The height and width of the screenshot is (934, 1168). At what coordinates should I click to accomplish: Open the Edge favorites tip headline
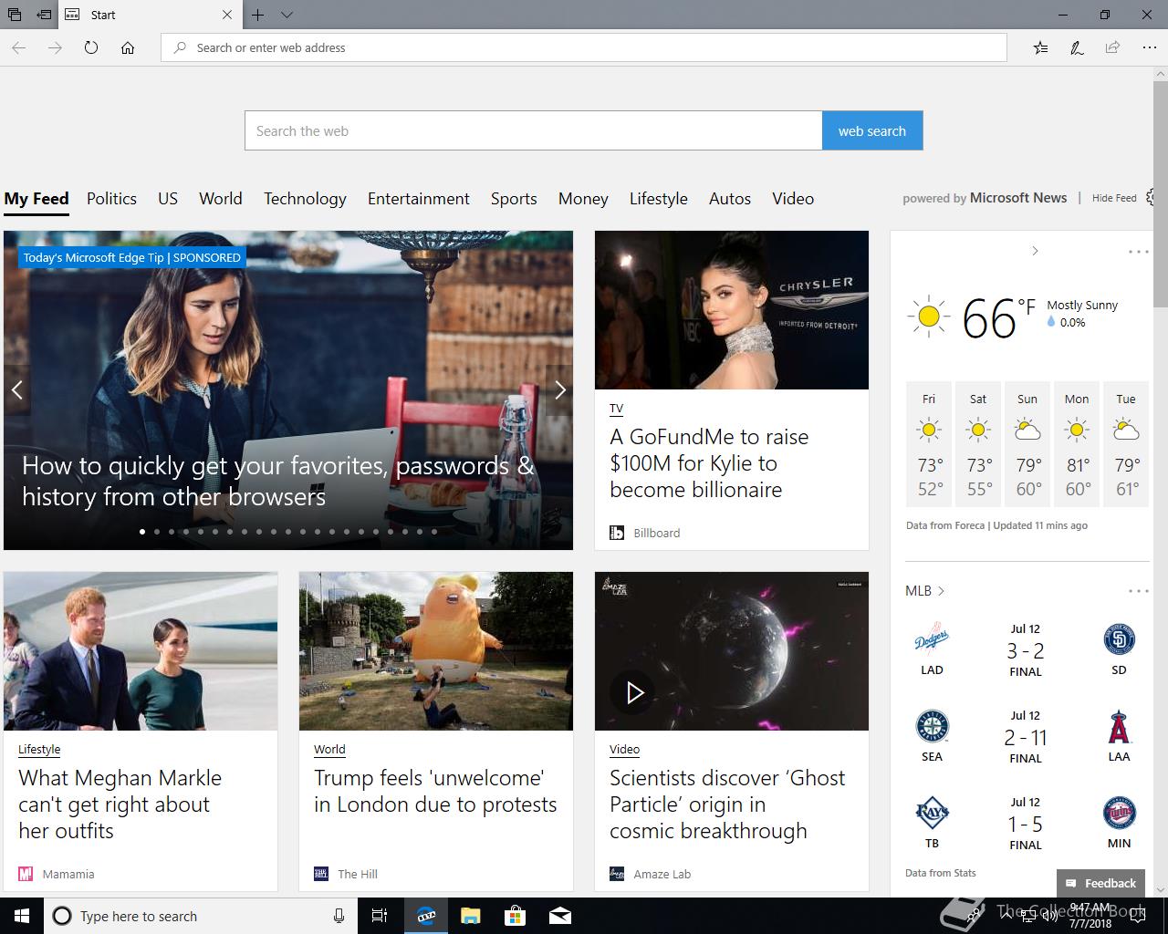point(277,481)
